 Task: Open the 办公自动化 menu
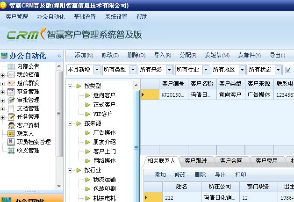point(50,17)
